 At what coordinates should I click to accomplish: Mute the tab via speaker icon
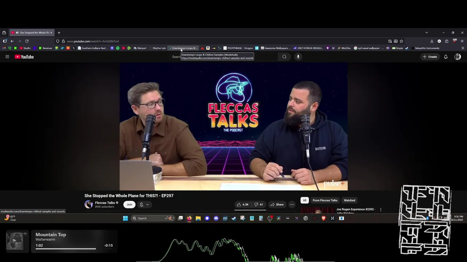click(x=17, y=33)
